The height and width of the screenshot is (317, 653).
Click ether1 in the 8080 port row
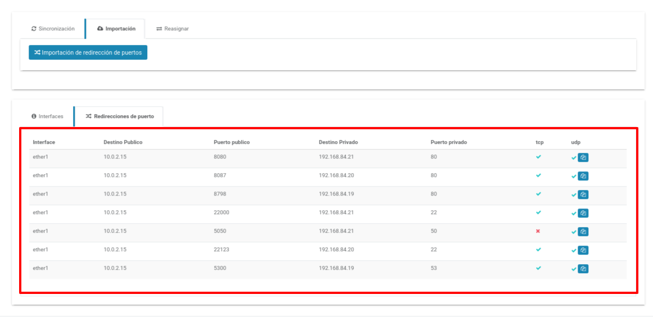tap(40, 157)
